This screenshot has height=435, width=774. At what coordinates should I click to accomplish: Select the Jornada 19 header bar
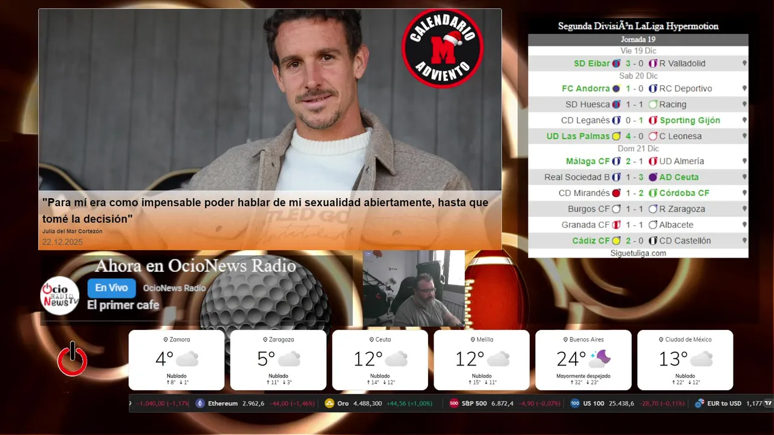tap(638, 40)
